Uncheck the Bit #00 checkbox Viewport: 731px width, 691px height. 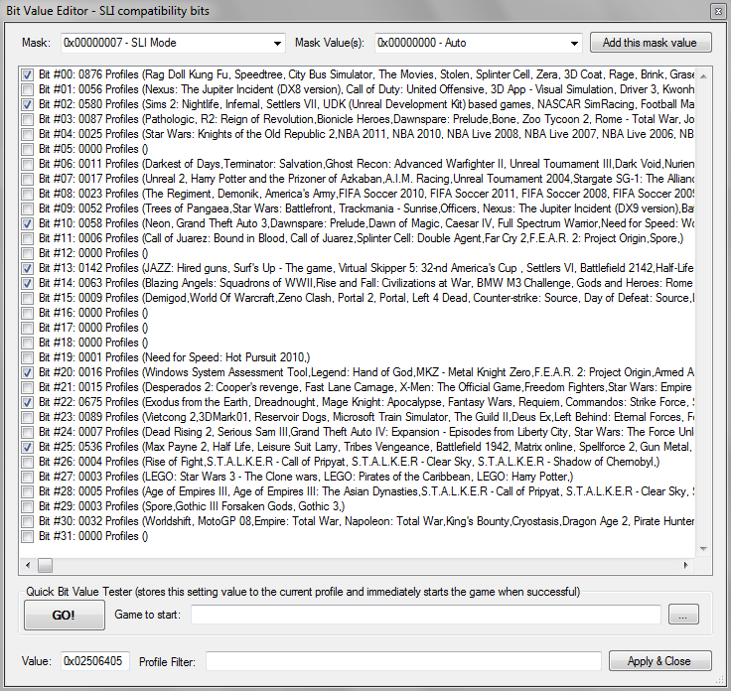coord(28,74)
